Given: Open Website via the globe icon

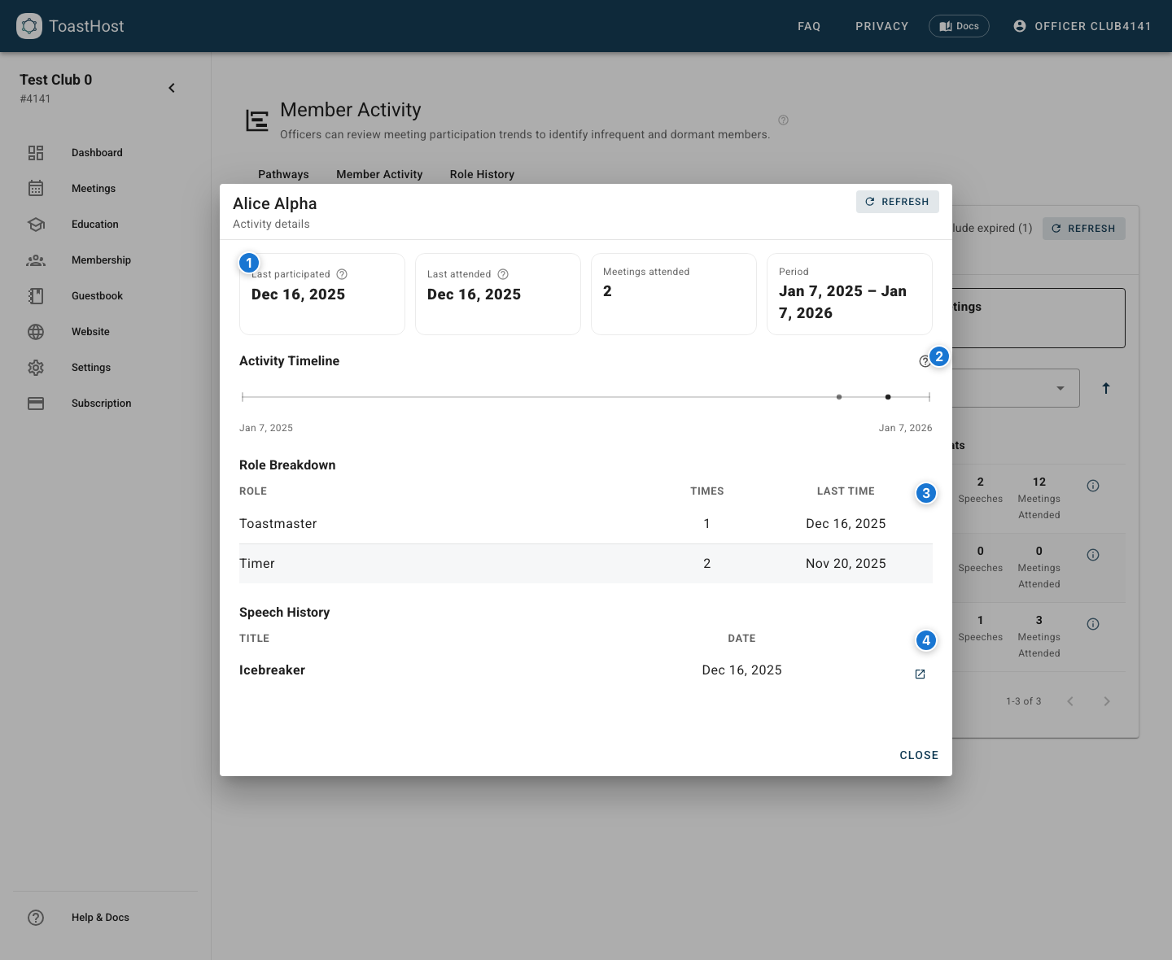Looking at the screenshot, I should (x=36, y=331).
